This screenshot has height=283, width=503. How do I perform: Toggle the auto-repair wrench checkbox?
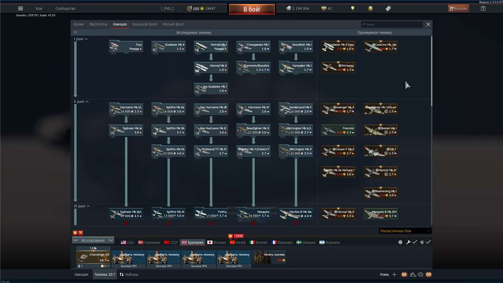(x=415, y=242)
